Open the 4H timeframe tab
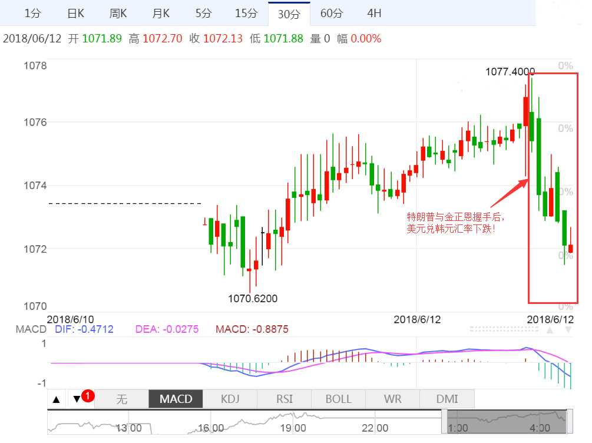This screenshot has height=443, width=592. coord(373,13)
